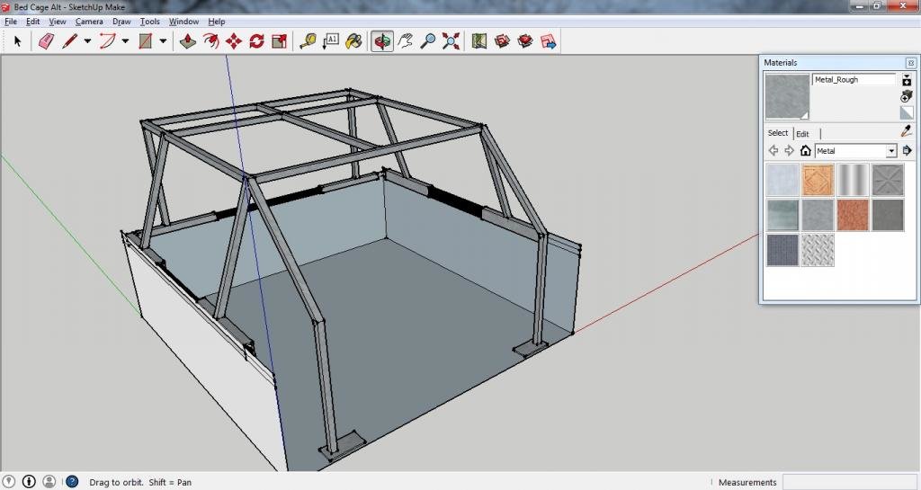Select the pink Eraser tool
The width and height of the screenshot is (921, 490).
click(46, 41)
